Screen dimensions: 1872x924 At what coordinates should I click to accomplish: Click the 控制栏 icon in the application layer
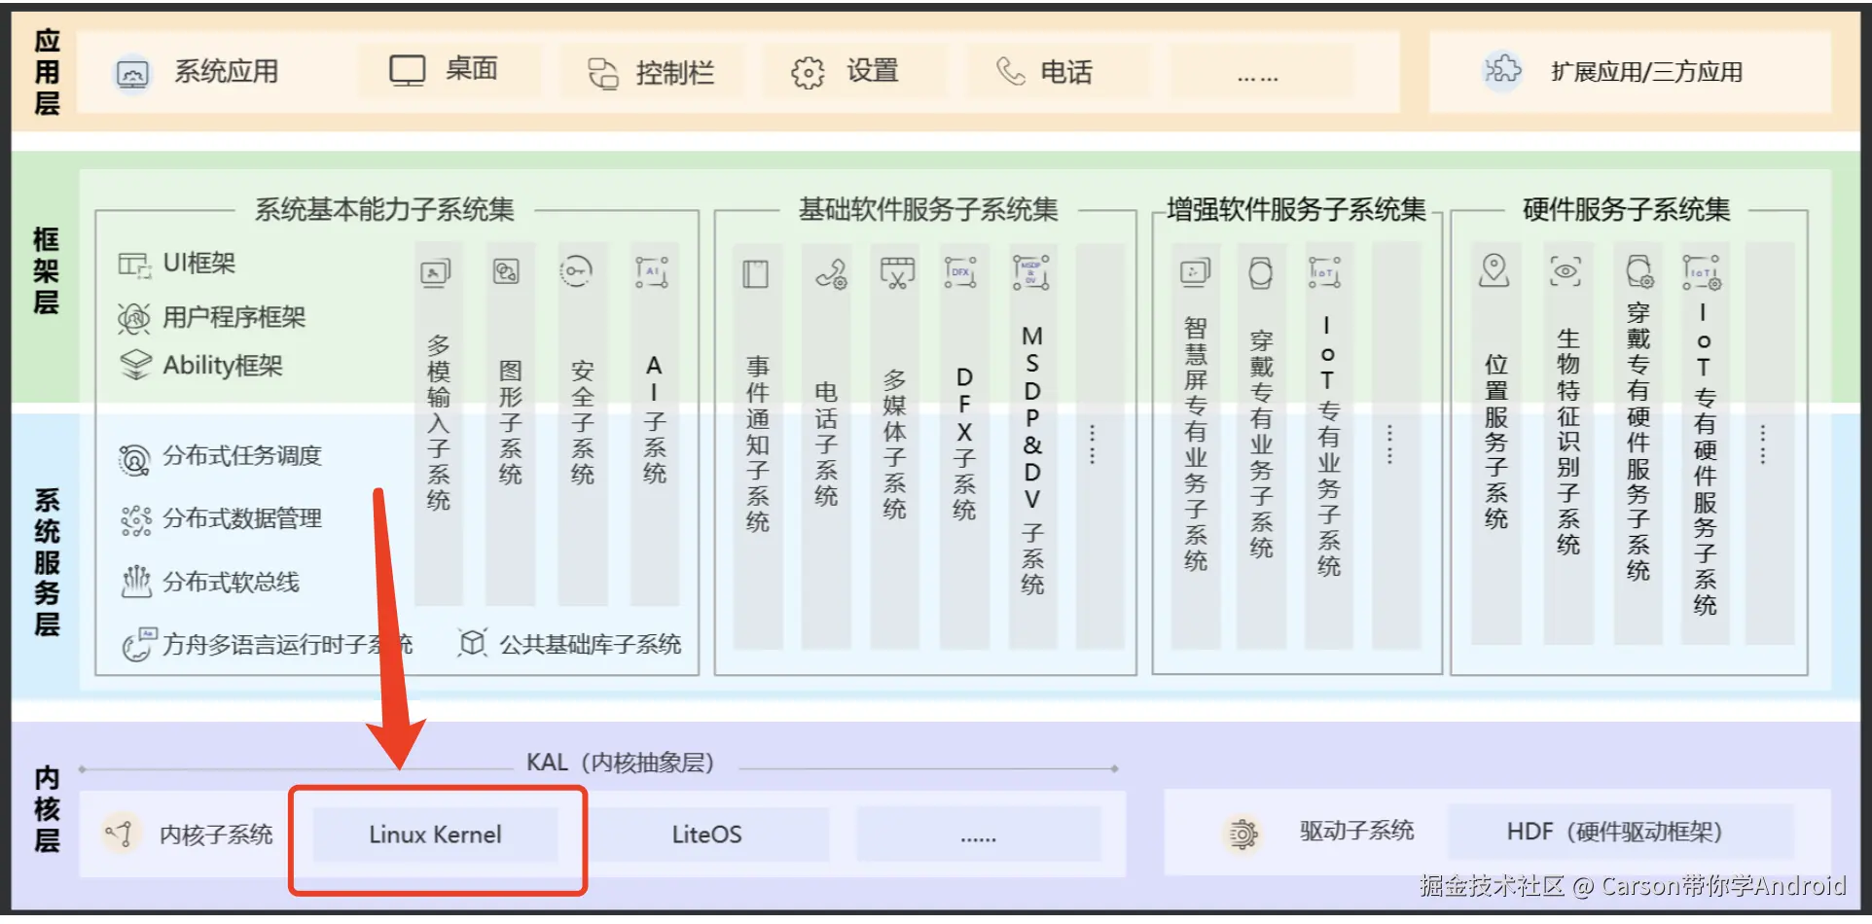[x=601, y=71]
